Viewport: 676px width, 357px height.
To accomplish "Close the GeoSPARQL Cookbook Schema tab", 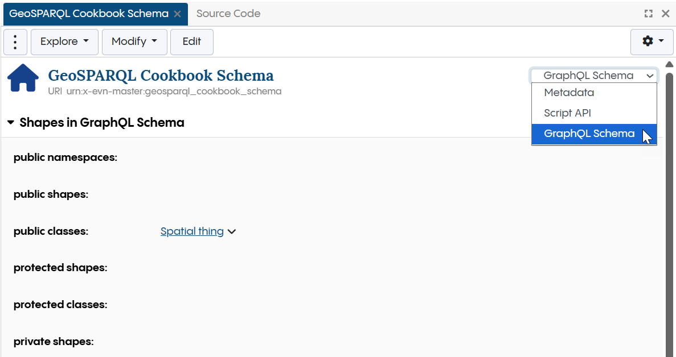I will click(177, 14).
